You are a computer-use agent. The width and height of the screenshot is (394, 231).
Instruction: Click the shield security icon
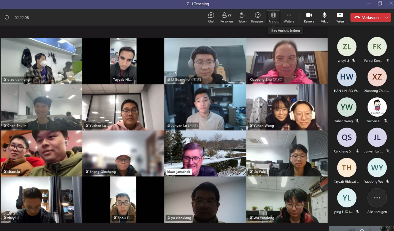pos(7,18)
